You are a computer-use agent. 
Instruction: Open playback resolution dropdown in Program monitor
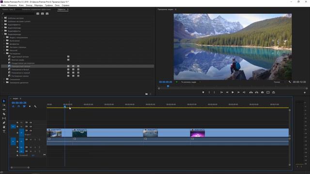click(x=279, y=82)
